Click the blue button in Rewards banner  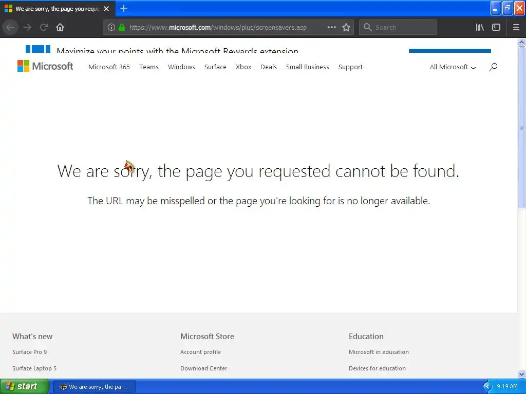[450, 50]
